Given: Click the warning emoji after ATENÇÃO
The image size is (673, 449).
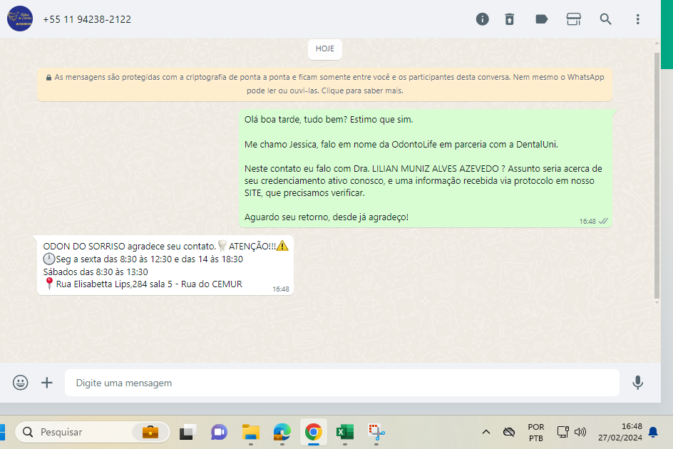Looking at the screenshot, I should click(282, 246).
